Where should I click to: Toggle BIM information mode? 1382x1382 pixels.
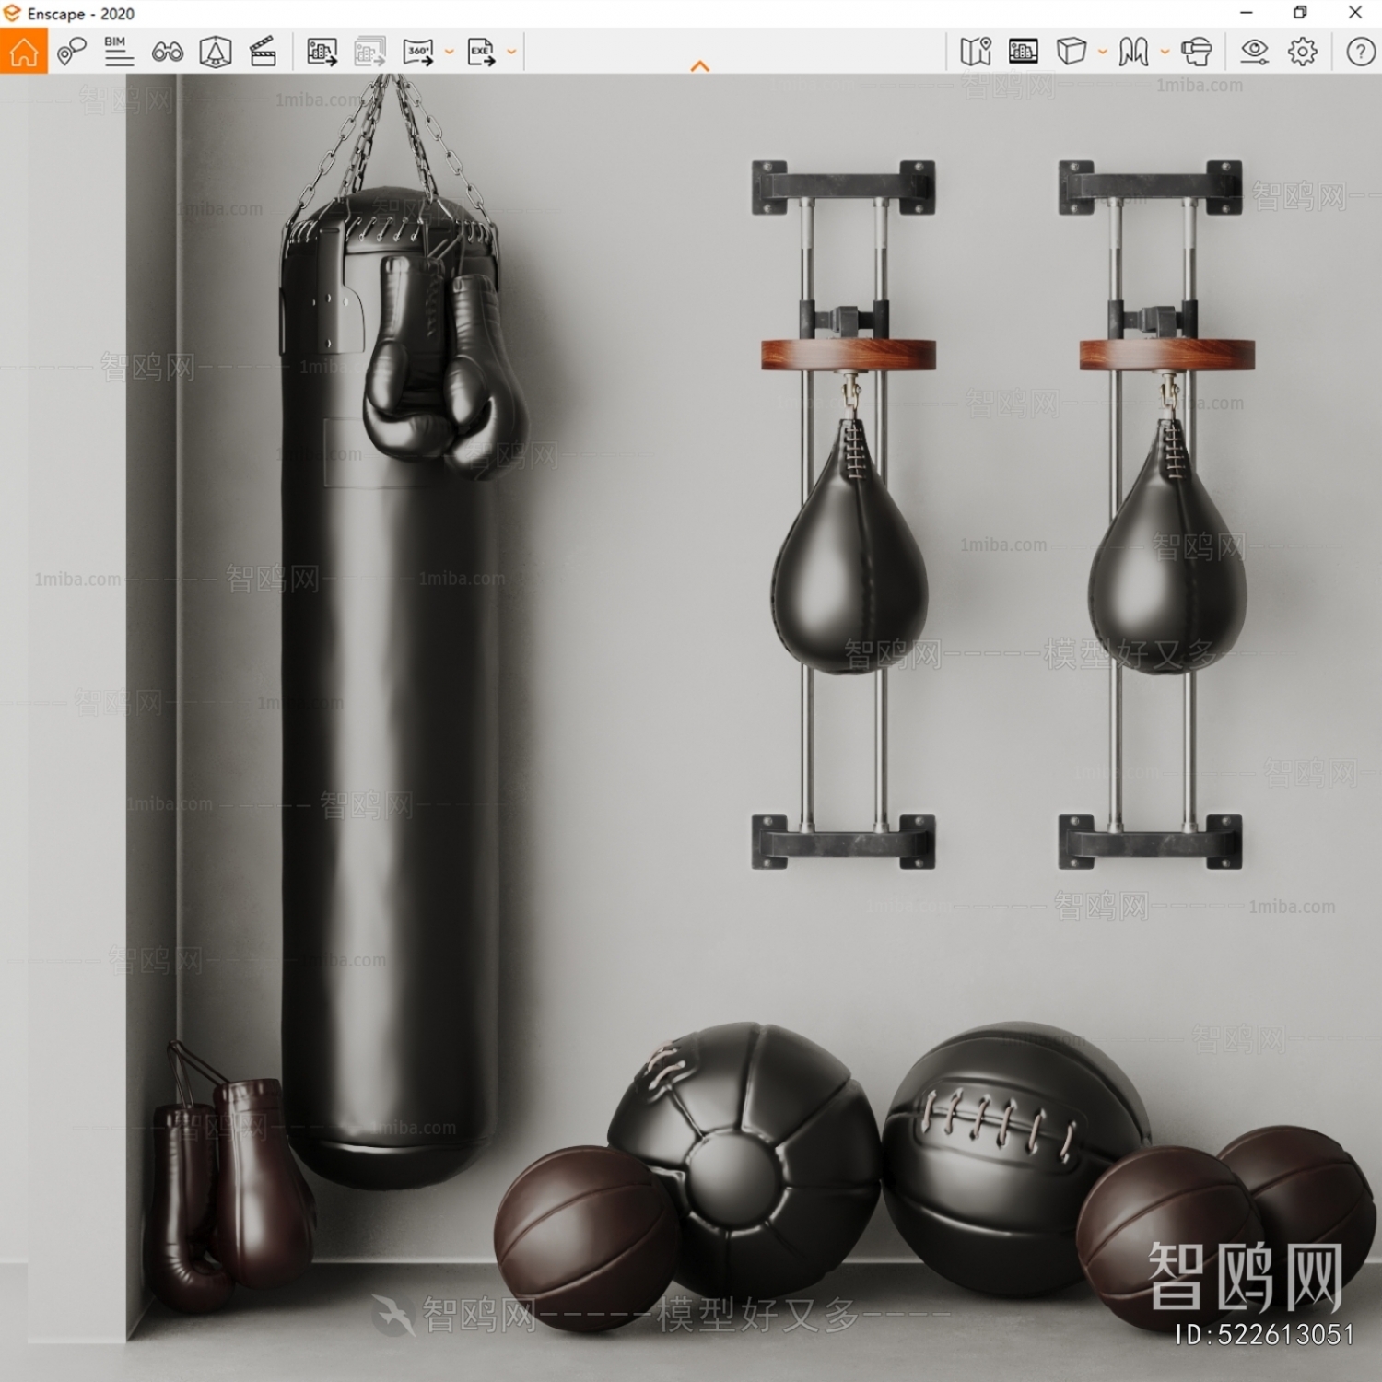(x=118, y=52)
